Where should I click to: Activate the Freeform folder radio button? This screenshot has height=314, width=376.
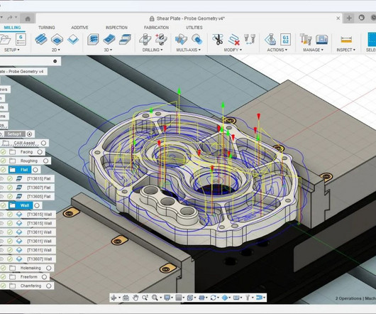tap(44, 277)
